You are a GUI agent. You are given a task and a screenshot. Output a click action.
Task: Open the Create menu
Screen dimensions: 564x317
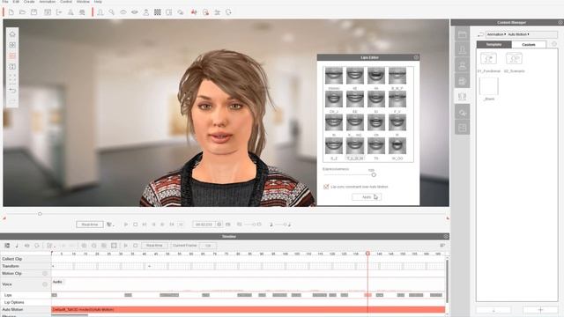coord(29,2)
